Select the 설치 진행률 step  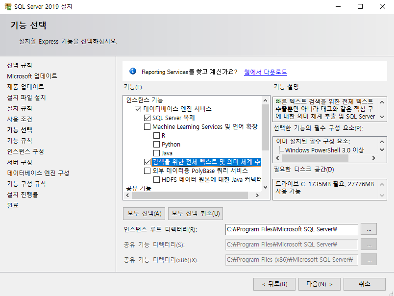(x=23, y=195)
